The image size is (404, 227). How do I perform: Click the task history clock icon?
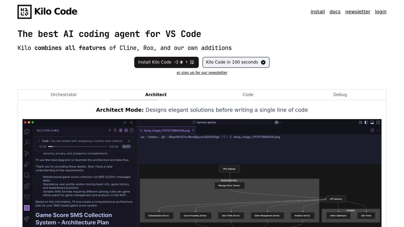[115, 130]
